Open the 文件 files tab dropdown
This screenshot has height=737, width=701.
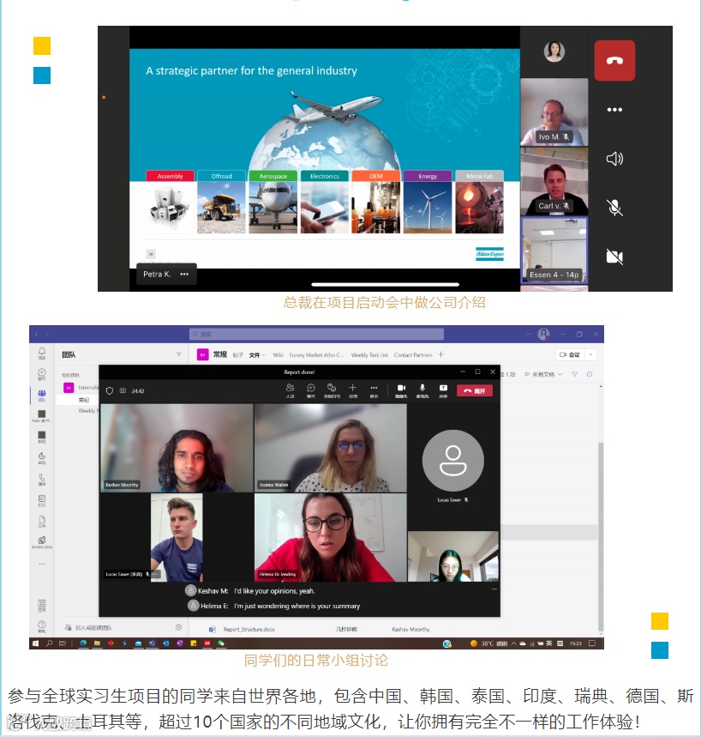click(x=257, y=355)
